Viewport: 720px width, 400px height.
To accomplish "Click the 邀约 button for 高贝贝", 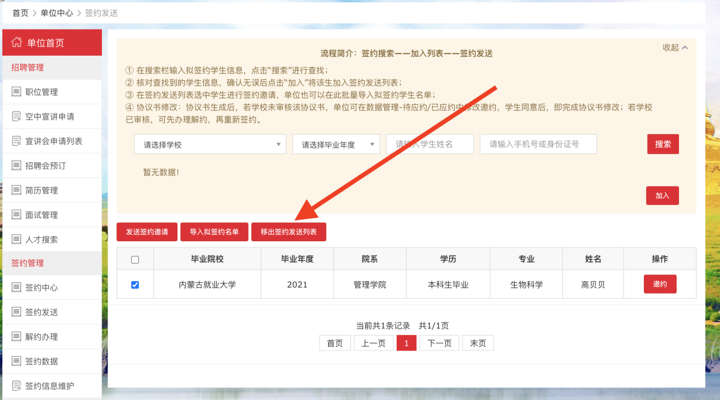I will tap(660, 284).
